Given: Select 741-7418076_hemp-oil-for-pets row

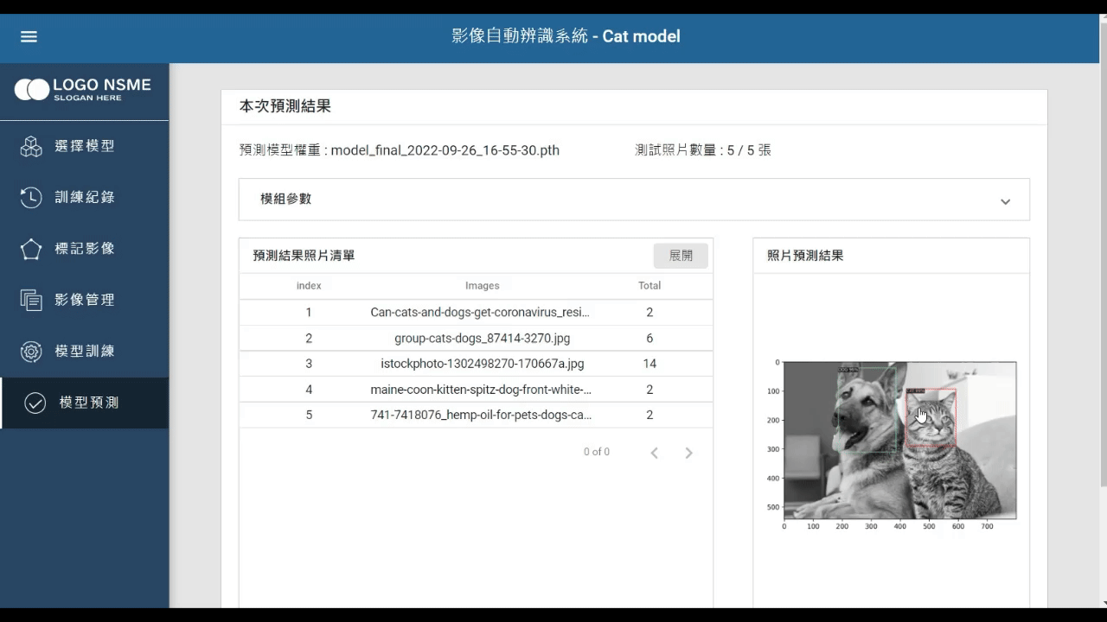Looking at the screenshot, I should click(476, 415).
